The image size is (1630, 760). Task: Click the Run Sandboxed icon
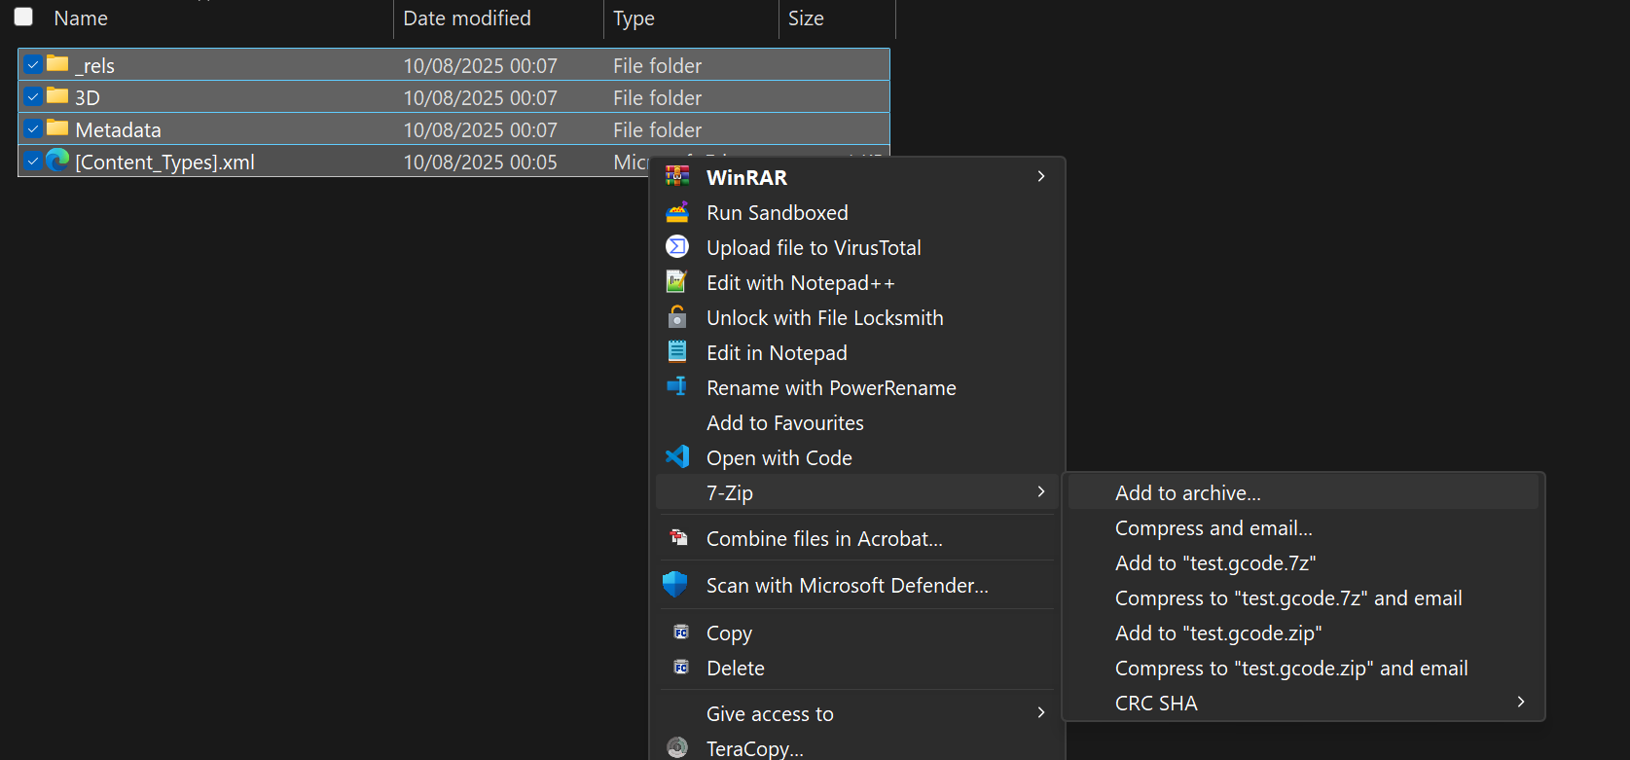pos(677,211)
